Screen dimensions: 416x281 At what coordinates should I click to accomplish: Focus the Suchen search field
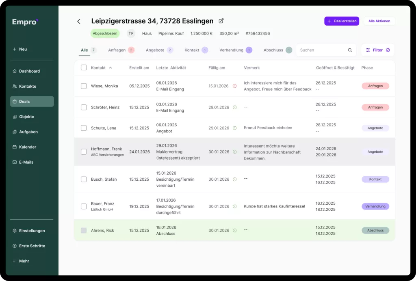(322, 50)
